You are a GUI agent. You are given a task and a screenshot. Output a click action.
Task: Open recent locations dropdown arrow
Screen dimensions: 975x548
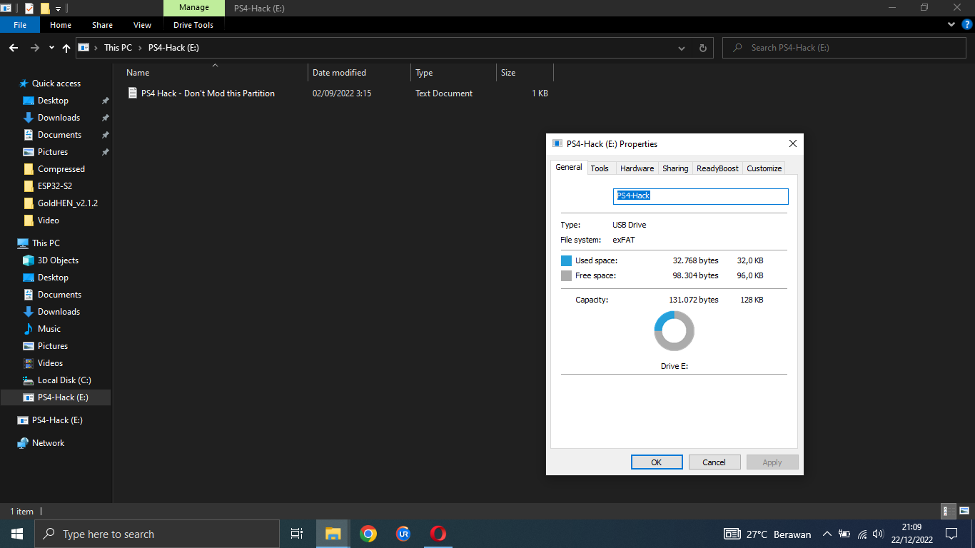[51, 48]
